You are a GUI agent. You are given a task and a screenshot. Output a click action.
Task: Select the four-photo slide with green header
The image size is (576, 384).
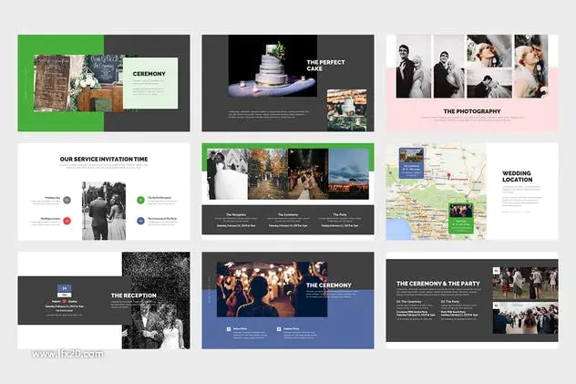288,192
